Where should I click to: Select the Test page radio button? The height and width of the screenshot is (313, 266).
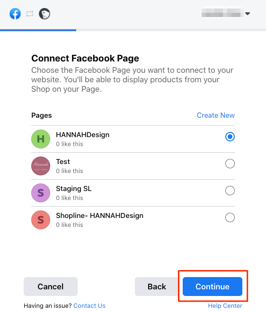(230, 164)
